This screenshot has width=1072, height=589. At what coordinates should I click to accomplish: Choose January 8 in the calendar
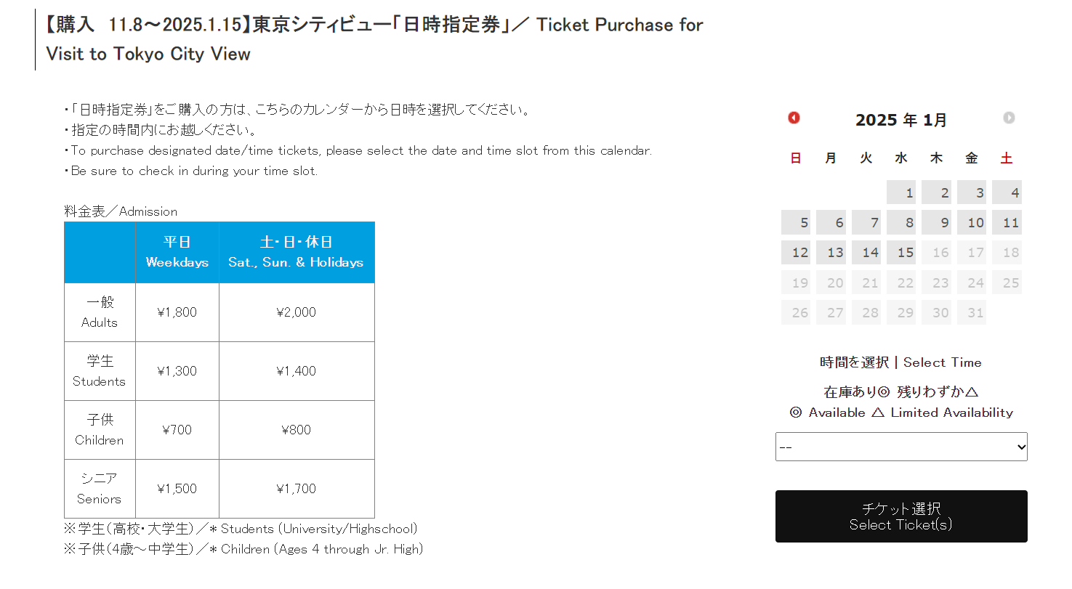tap(901, 222)
